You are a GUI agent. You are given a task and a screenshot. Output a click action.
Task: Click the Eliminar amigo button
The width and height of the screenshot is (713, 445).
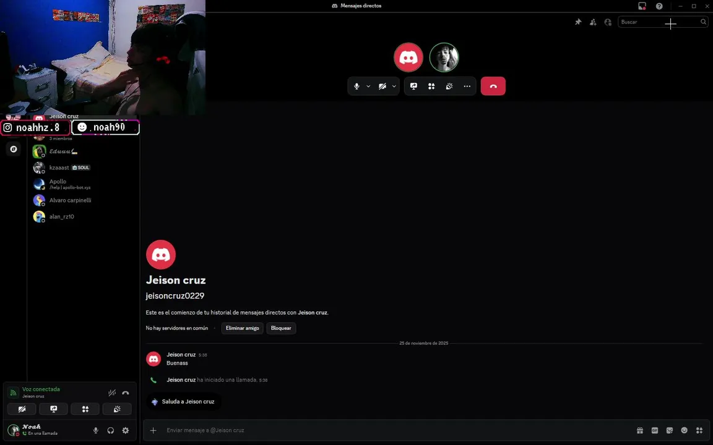point(243,328)
